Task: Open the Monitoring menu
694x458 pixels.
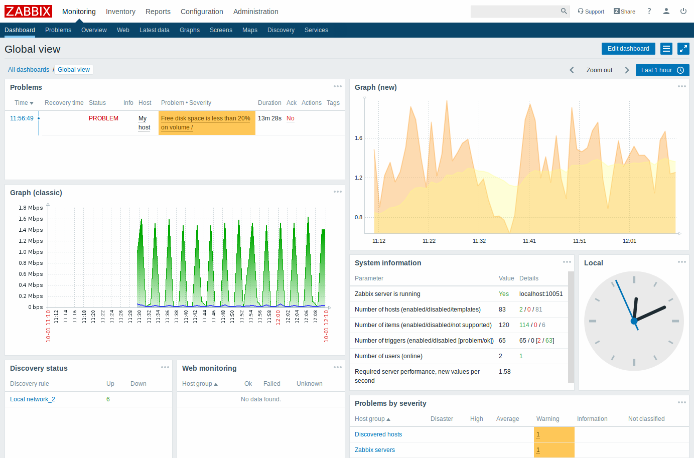Action: (x=79, y=12)
